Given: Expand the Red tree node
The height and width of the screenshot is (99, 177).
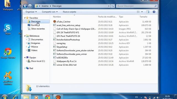Looking at the screenshot, I should (x=25, y=68).
